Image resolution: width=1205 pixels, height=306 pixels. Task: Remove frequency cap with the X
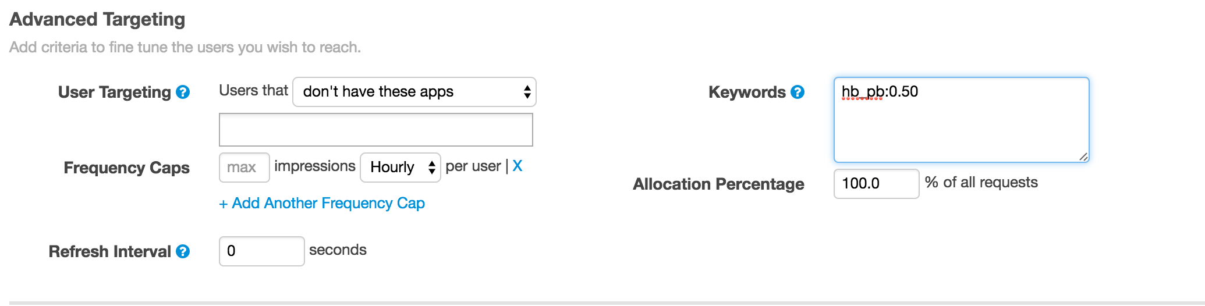(517, 166)
